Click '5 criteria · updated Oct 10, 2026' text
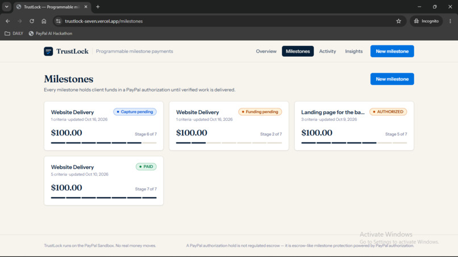458x257 pixels. [80, 174]
